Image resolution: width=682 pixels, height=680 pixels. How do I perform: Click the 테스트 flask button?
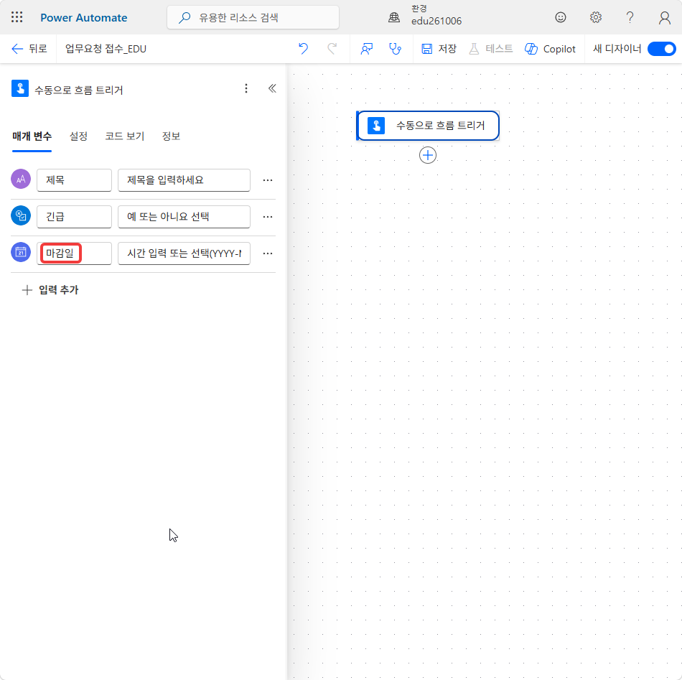point(490,49)
